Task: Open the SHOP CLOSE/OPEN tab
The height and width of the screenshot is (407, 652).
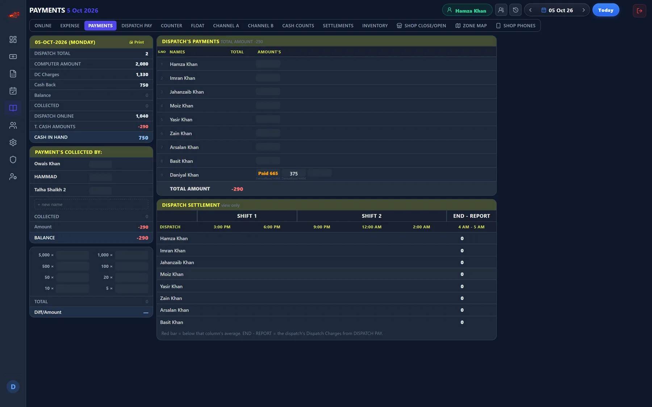Action: (421, 26)
